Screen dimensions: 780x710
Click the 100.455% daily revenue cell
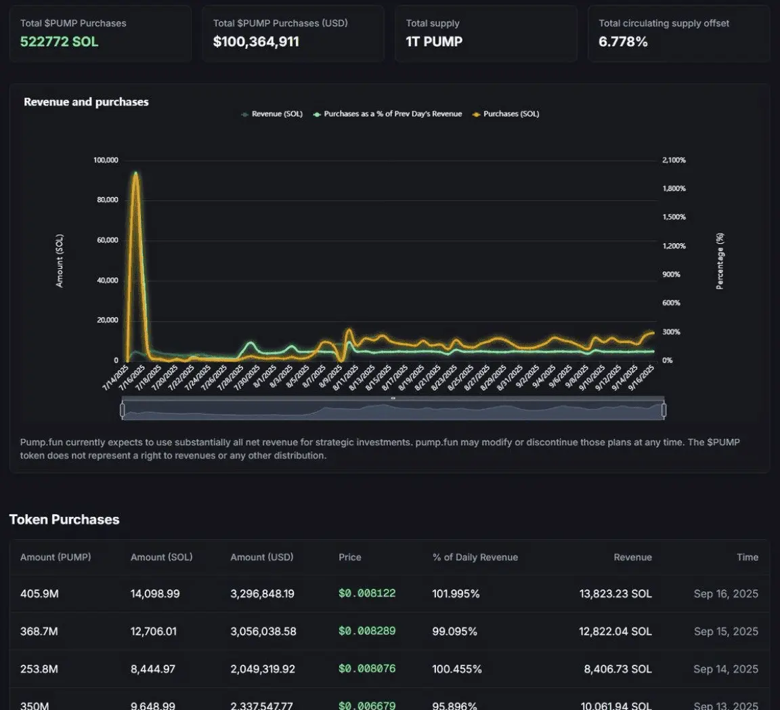tap(457, 669)
